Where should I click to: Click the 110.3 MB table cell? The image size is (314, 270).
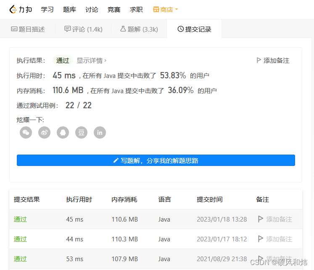click(125, 239)
